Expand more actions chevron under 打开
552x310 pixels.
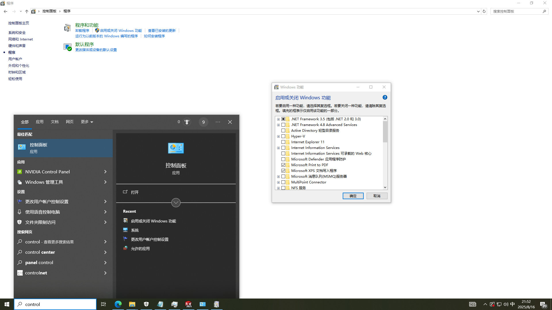click(x=176, y=203)
